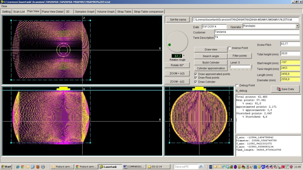Screen dimensions: 303x170
Task: Switch to the 3D tab
Action: (x=68, y=11)
